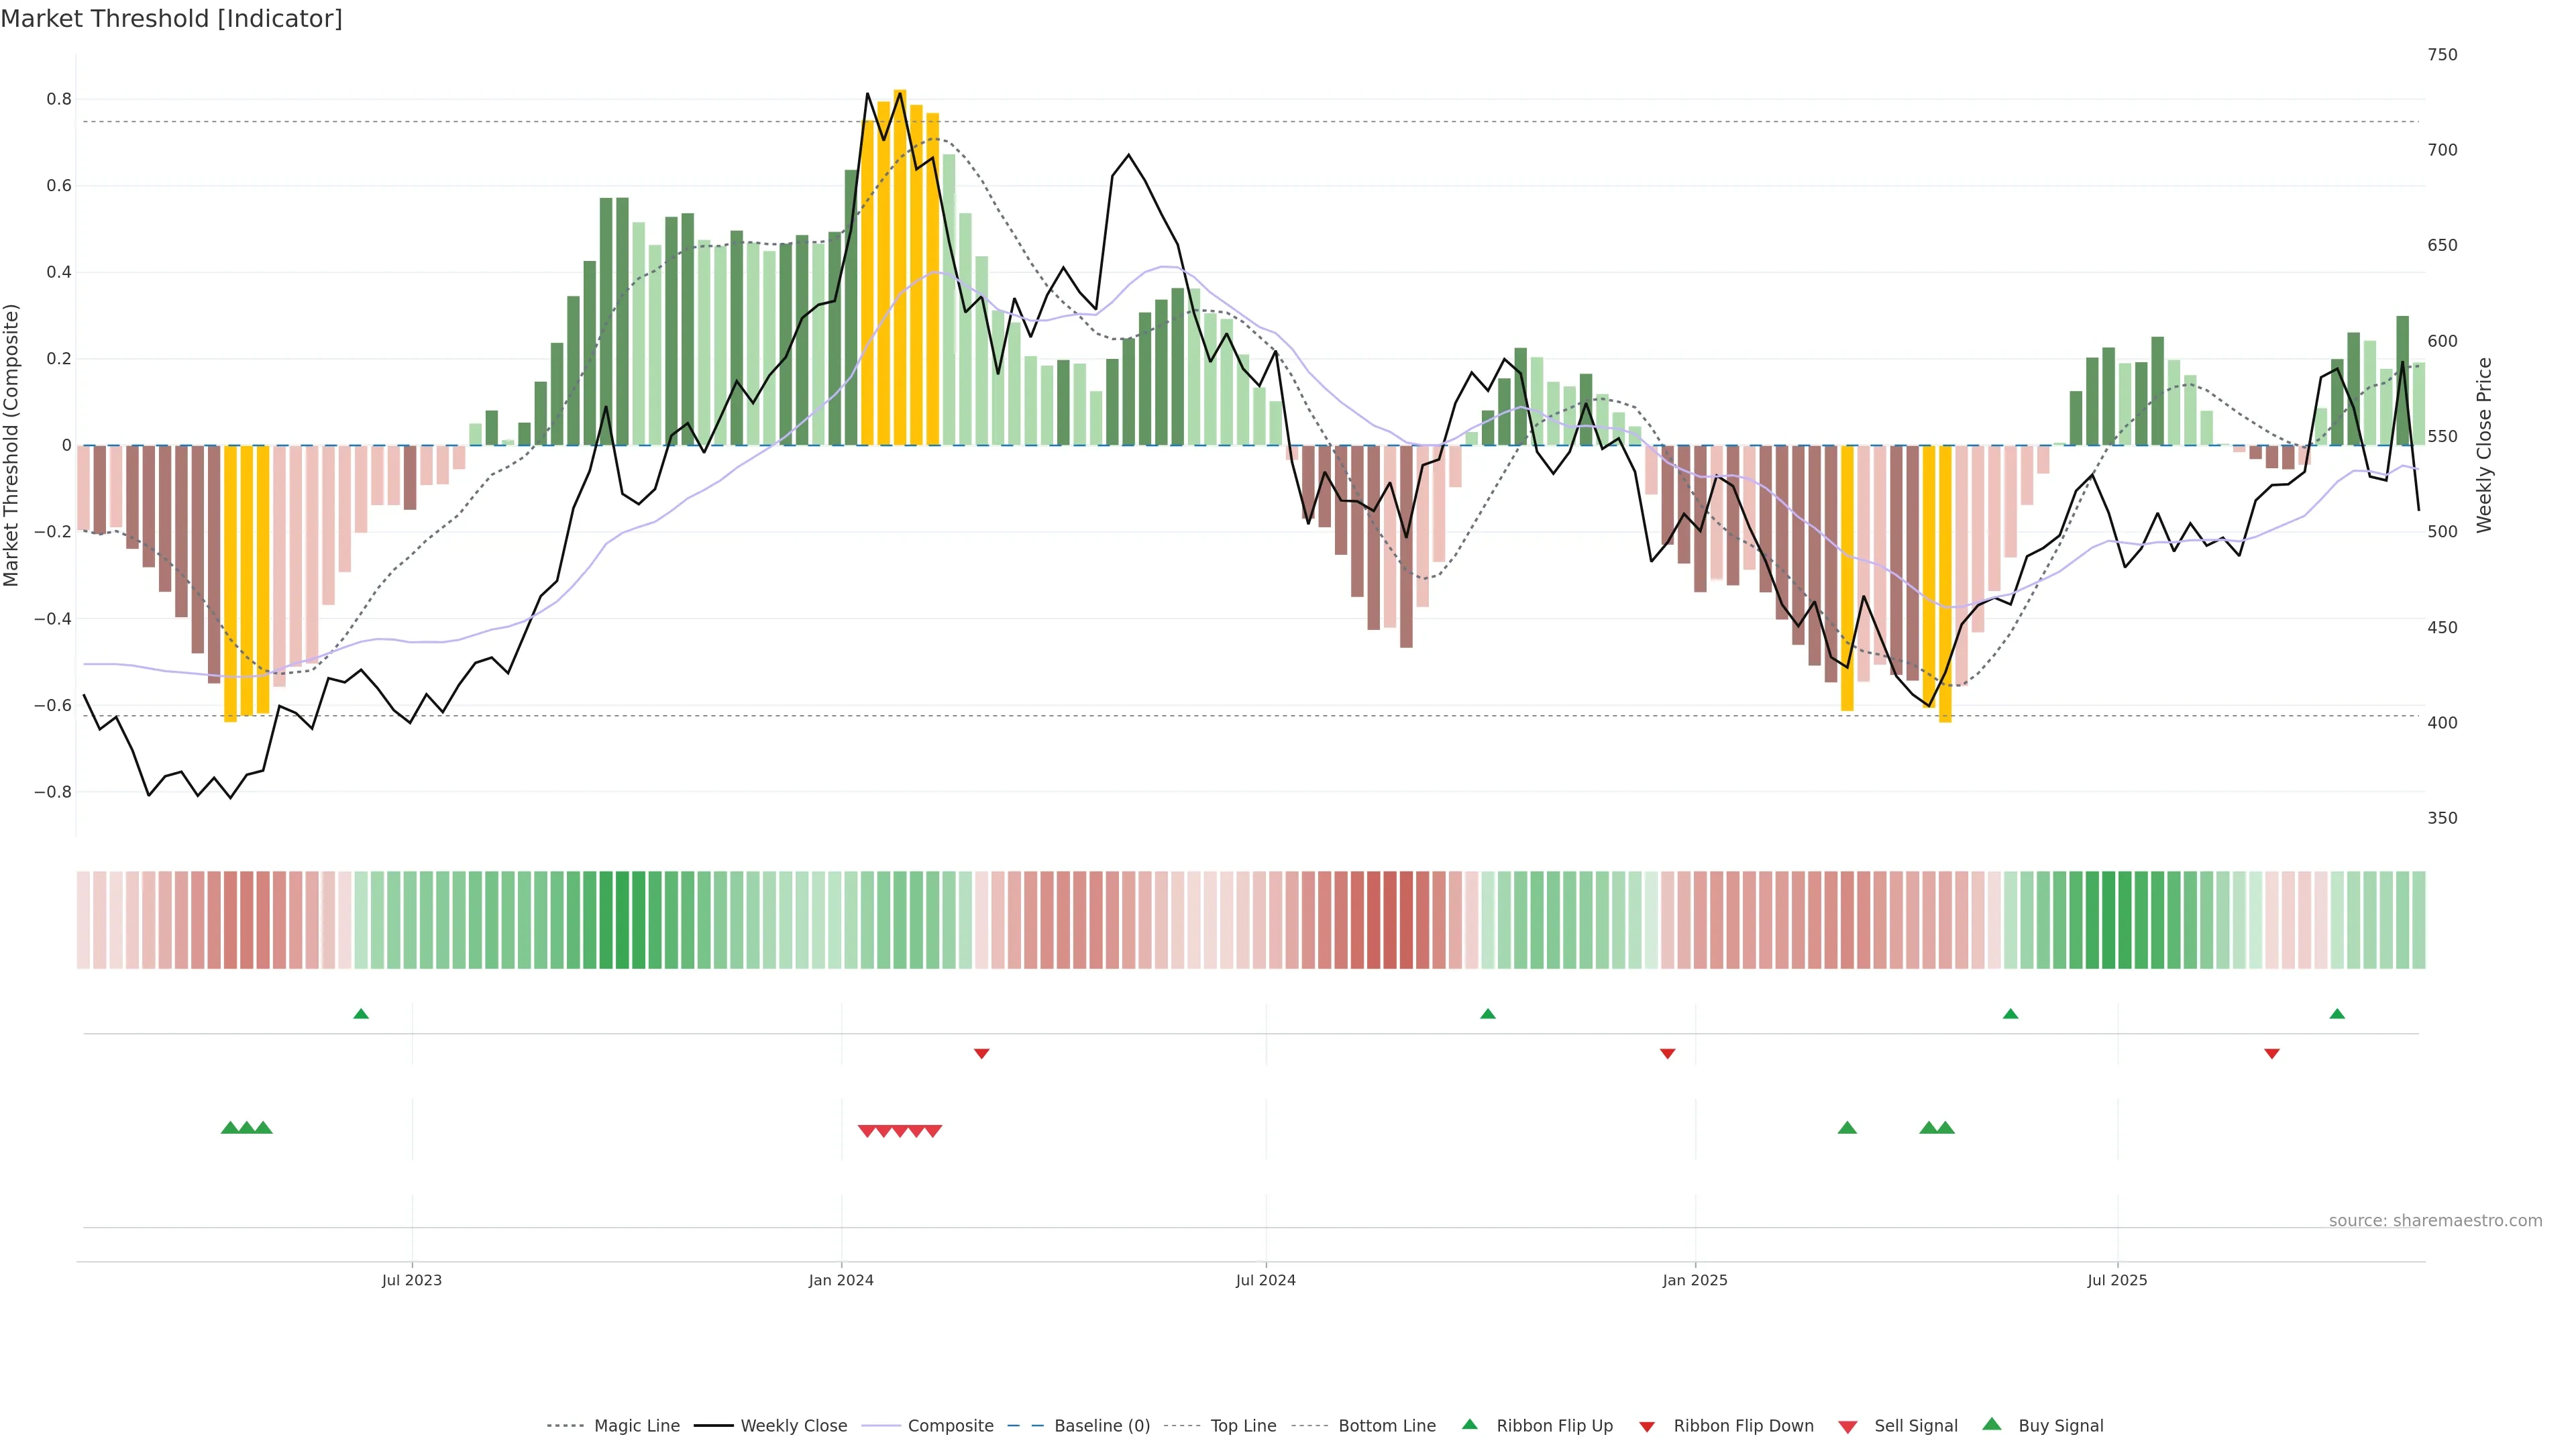This screenshot has height=1449, width=2576.
Task: Click the Ribbon Flip Down marker just before Jan 2025
Action: click(x=1667, y=1054)
